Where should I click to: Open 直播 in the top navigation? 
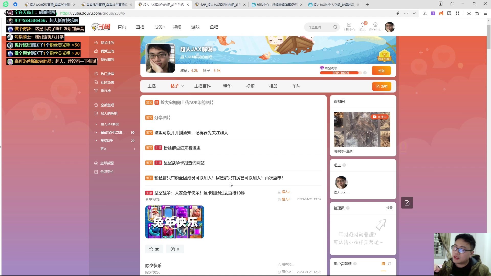[x=140, y=27]
